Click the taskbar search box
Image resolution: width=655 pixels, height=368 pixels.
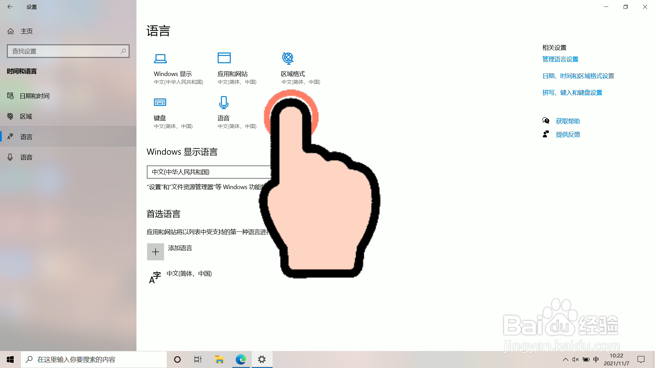pyautogui.click(x=94, y=359)
